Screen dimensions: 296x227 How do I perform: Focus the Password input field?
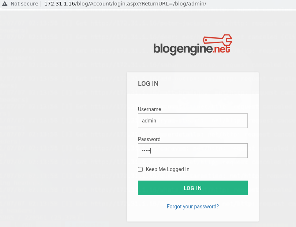click(193, 151)
